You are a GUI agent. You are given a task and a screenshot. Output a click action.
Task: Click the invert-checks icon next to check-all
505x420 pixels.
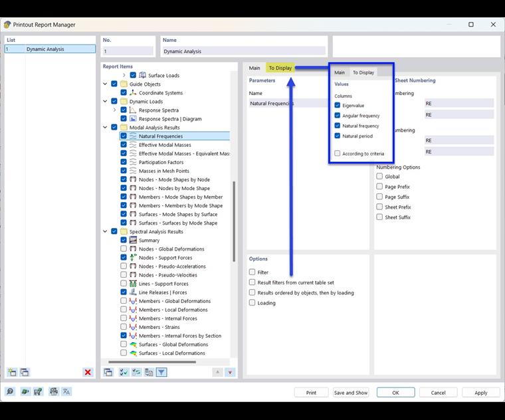click(x=136, y=372)
